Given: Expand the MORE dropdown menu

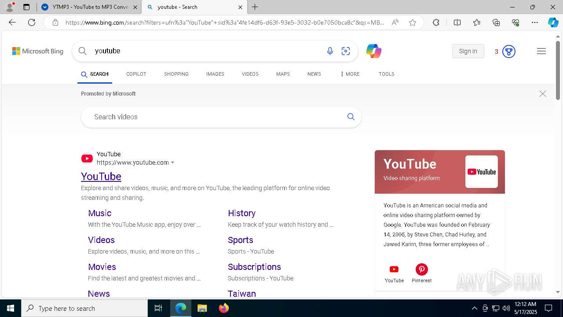Looking at the screenshot, I should pyautogui.click(x=350, y=74).
